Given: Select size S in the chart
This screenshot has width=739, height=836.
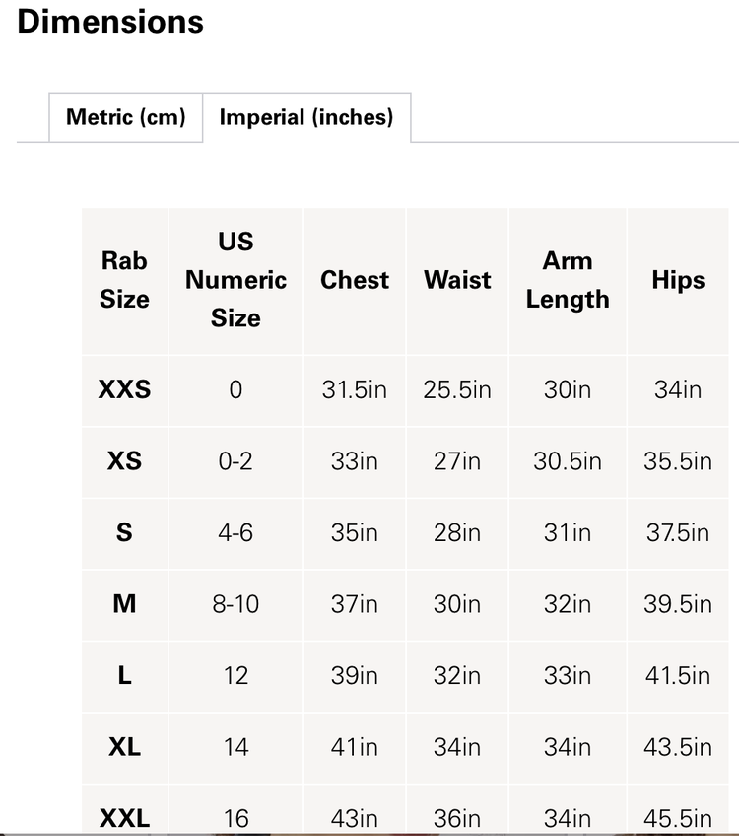Looking at the screenshot, I should [x=123, y=533].
